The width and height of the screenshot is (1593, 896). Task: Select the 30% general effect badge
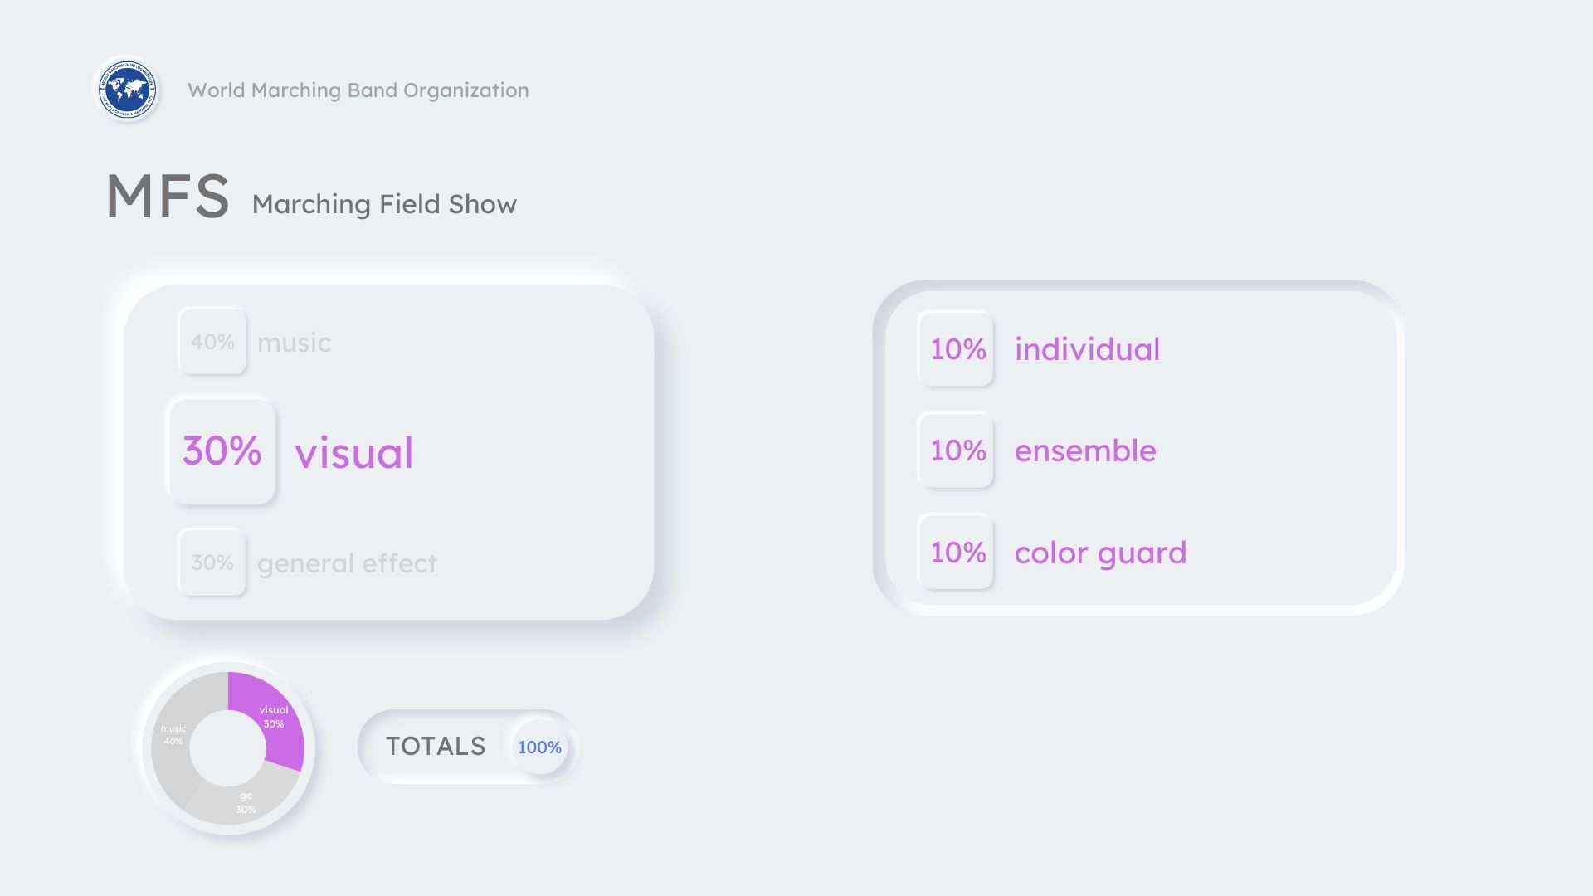[212, 562]
